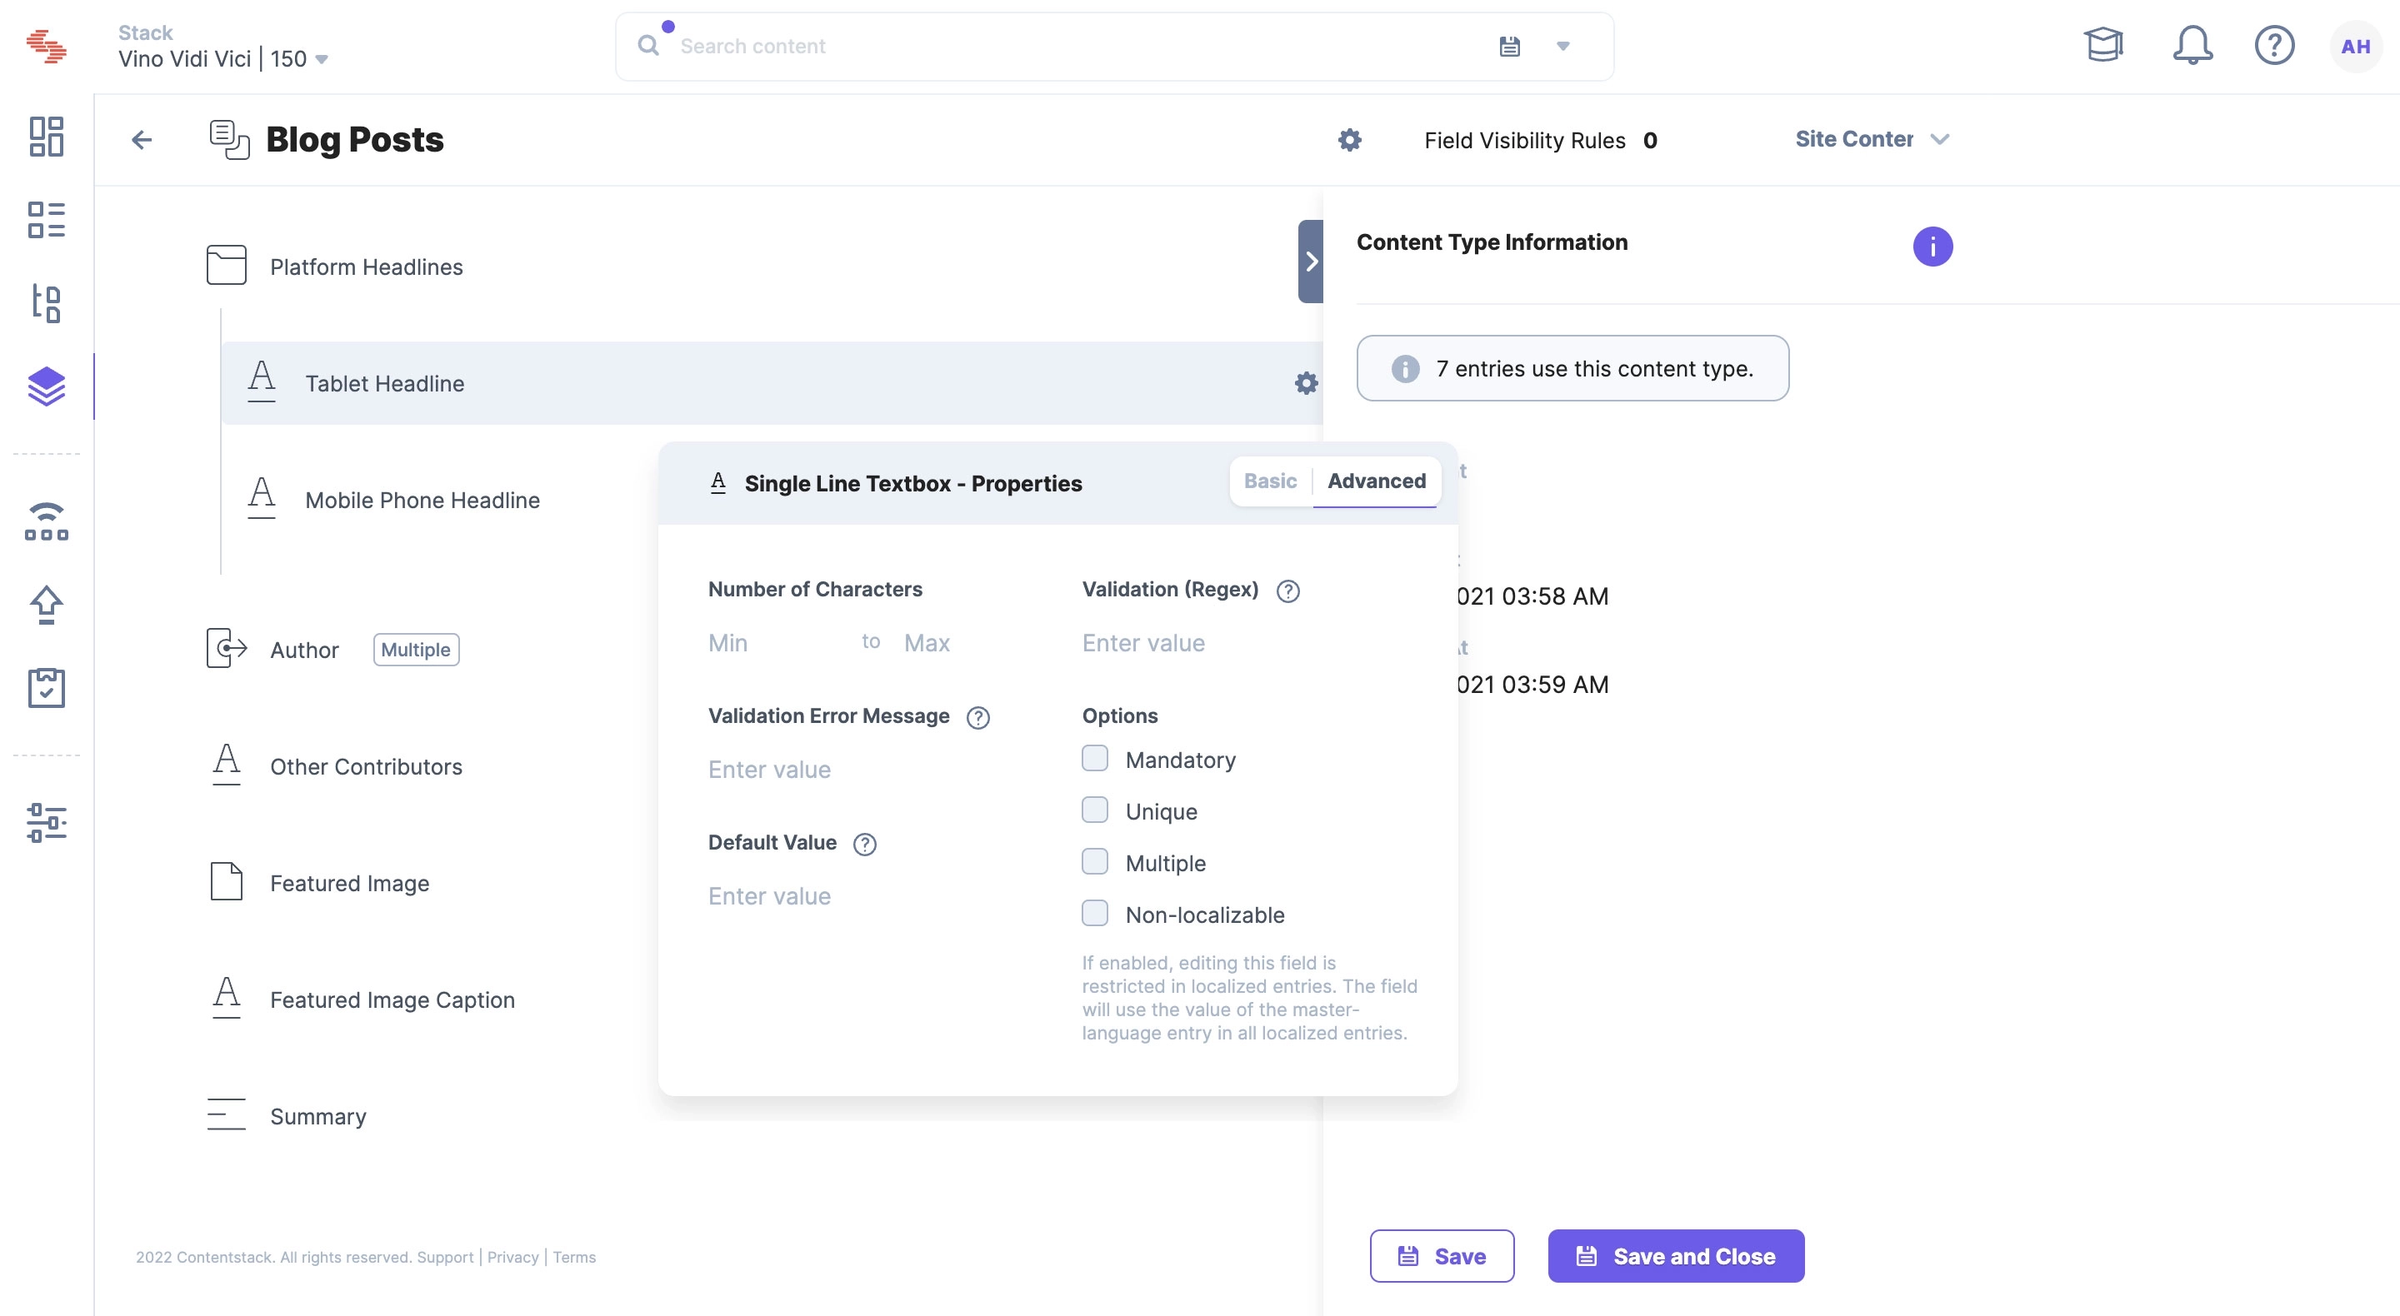
Task: Enable the Unique checkbox
Action: point(1095,810)
